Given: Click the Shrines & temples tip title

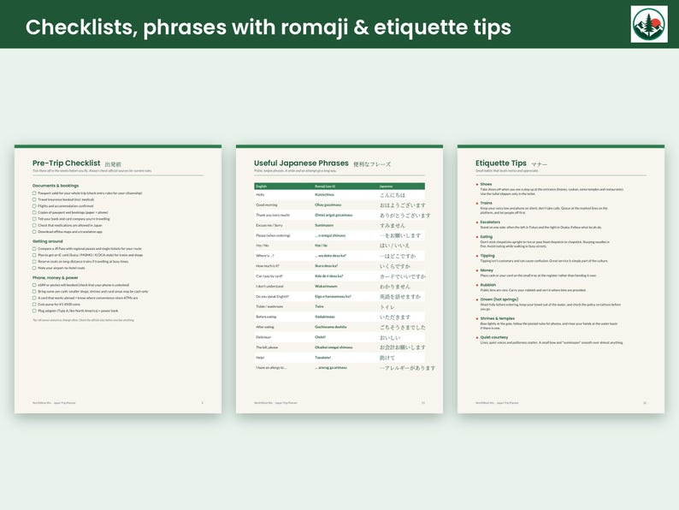Looking at the screenshot, I should click(498, 318).
